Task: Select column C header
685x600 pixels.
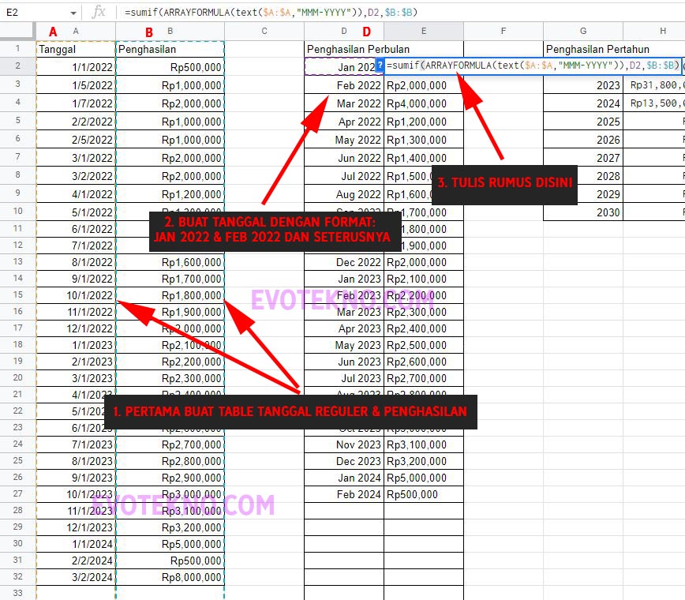Action: tap(264, 31)
